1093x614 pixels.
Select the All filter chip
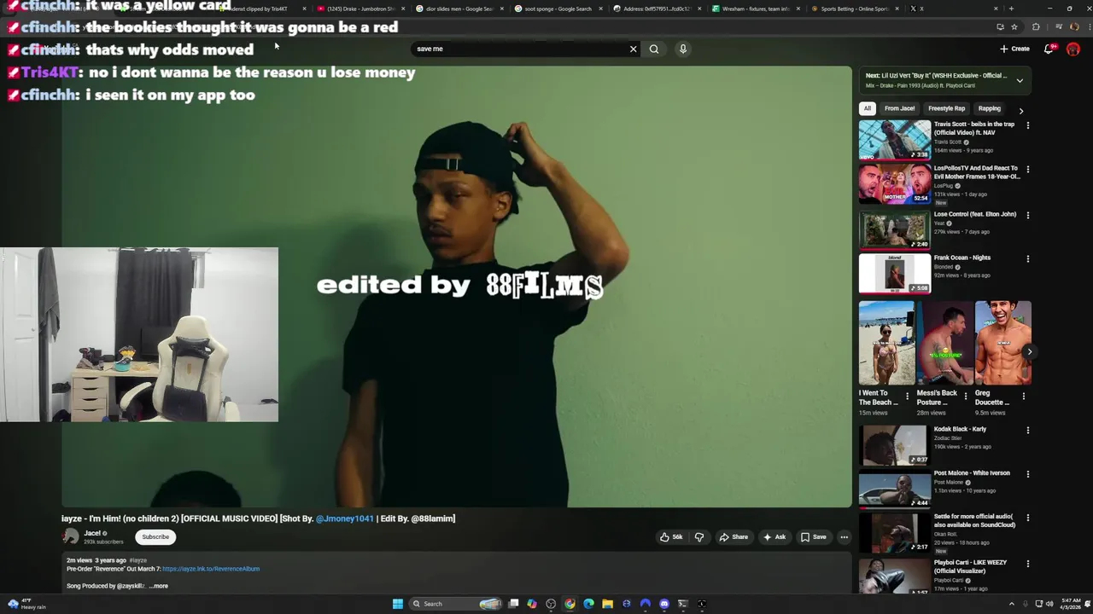point(867,108)
